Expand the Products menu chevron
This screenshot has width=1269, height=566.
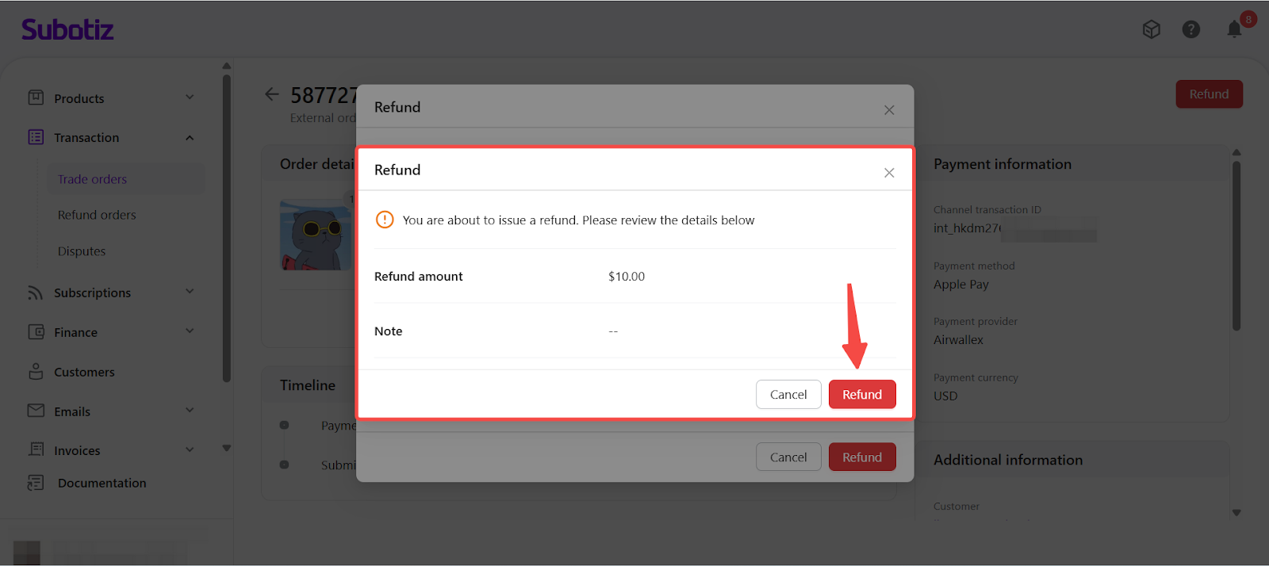tap(190, 98)
